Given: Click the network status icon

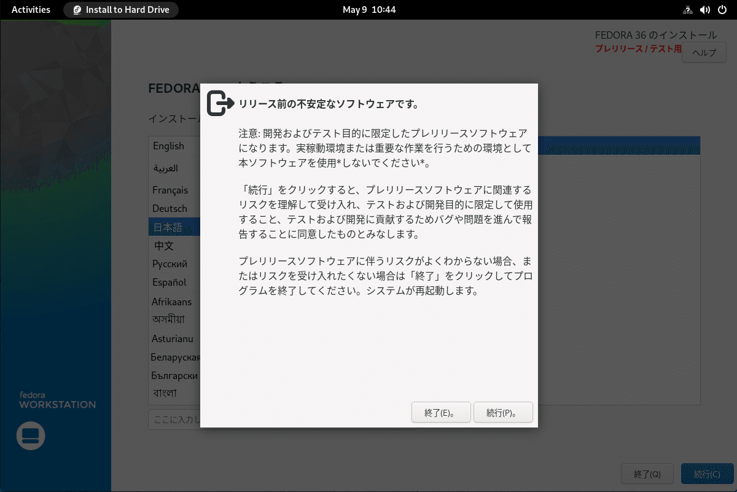Looking at the screenshot, I should pos(687,10).
